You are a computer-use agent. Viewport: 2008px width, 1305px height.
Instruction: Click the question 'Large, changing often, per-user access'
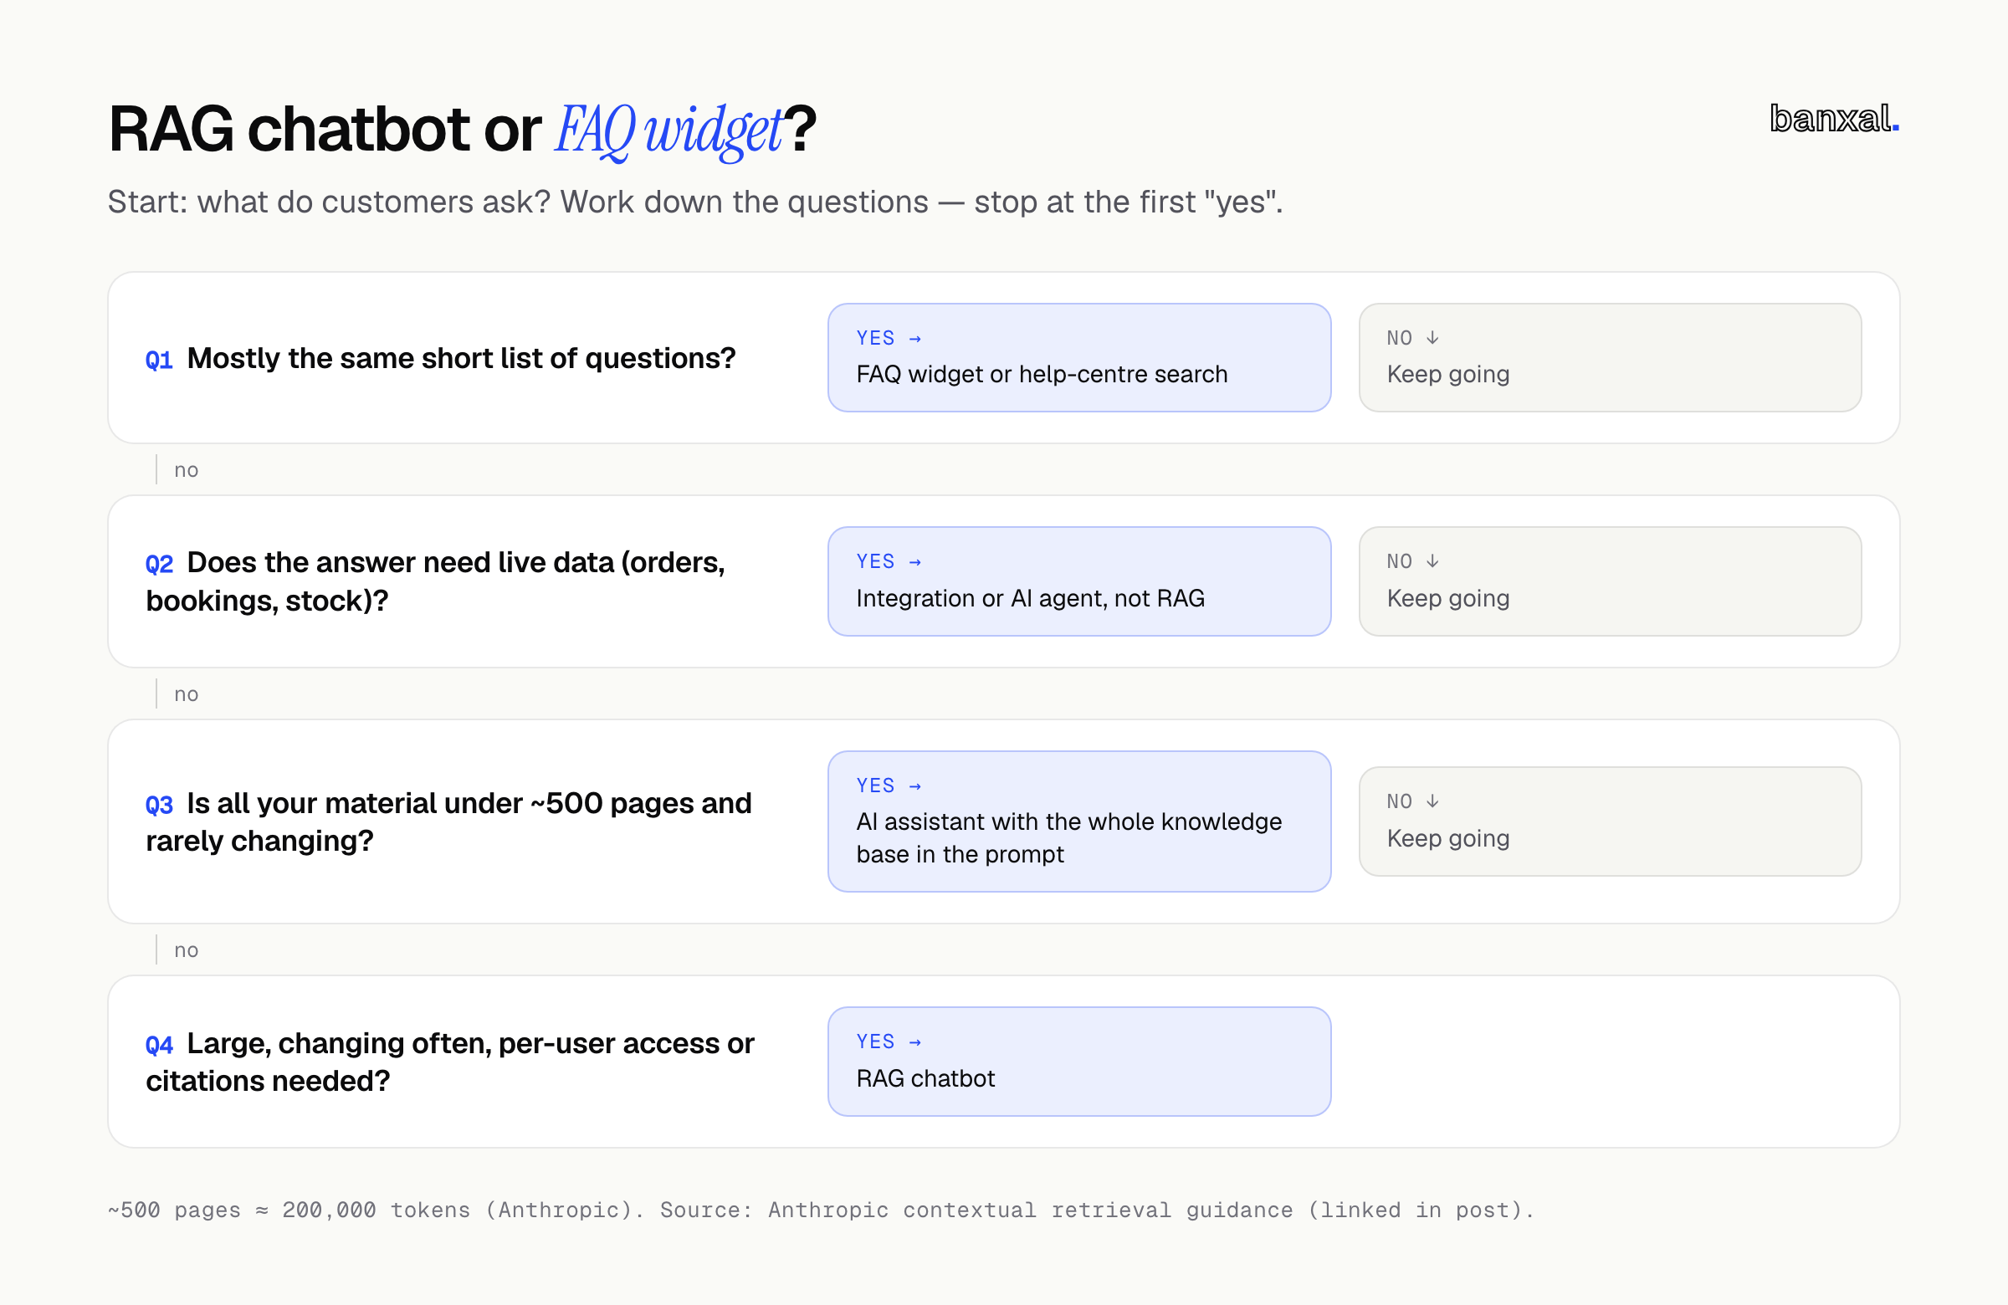(x=449, y=1062)
